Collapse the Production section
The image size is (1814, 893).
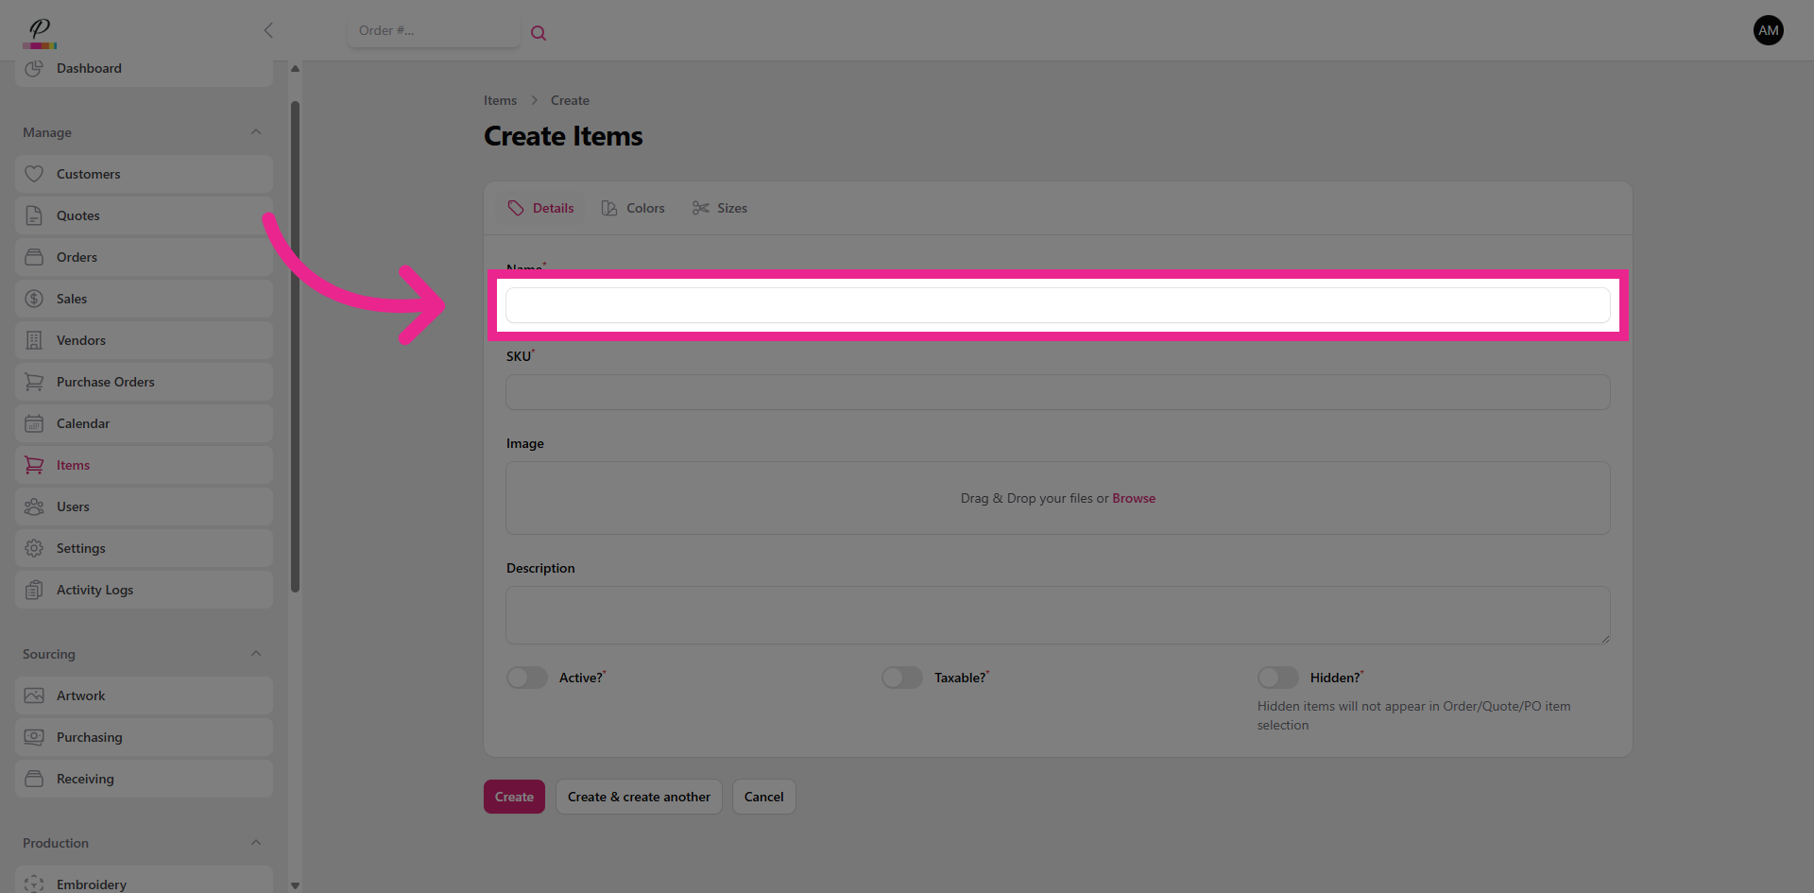(256, 842)
